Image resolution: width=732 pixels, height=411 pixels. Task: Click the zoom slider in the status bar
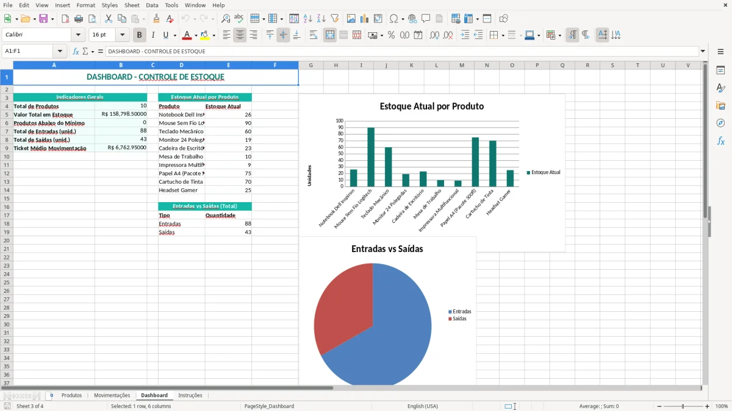(x=683, y=406)
